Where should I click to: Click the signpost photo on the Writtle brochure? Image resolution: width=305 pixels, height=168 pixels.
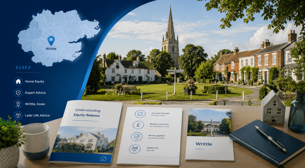(x=209, y=123)
